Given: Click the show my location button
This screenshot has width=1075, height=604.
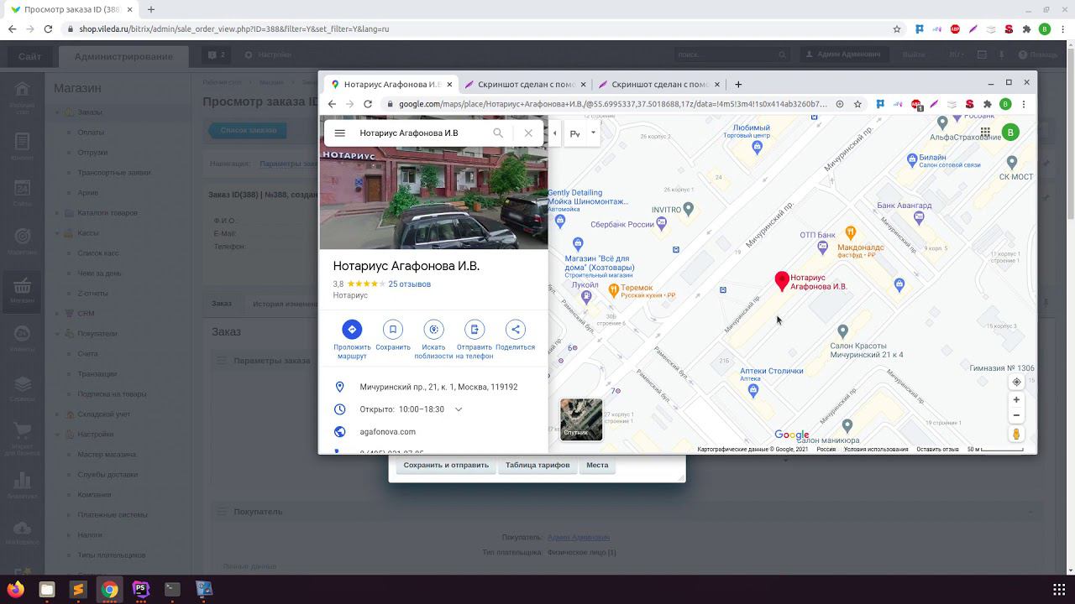Looking at the screenshot, I should [x=1016, y=382].
